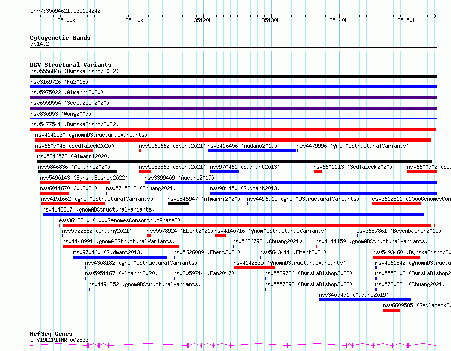Click the nsv4151662 gnomAD label
451x351 pixels.
pyautogui.click(x=97, y=199)
